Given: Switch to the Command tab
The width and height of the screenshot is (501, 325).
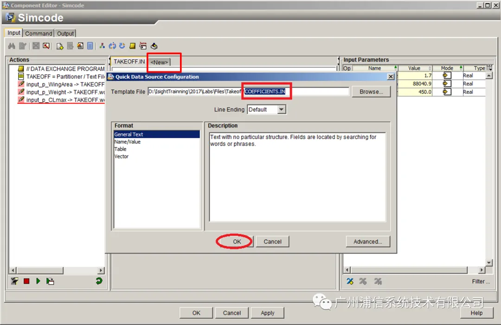Looking at the screenshot, I should 39,33.
